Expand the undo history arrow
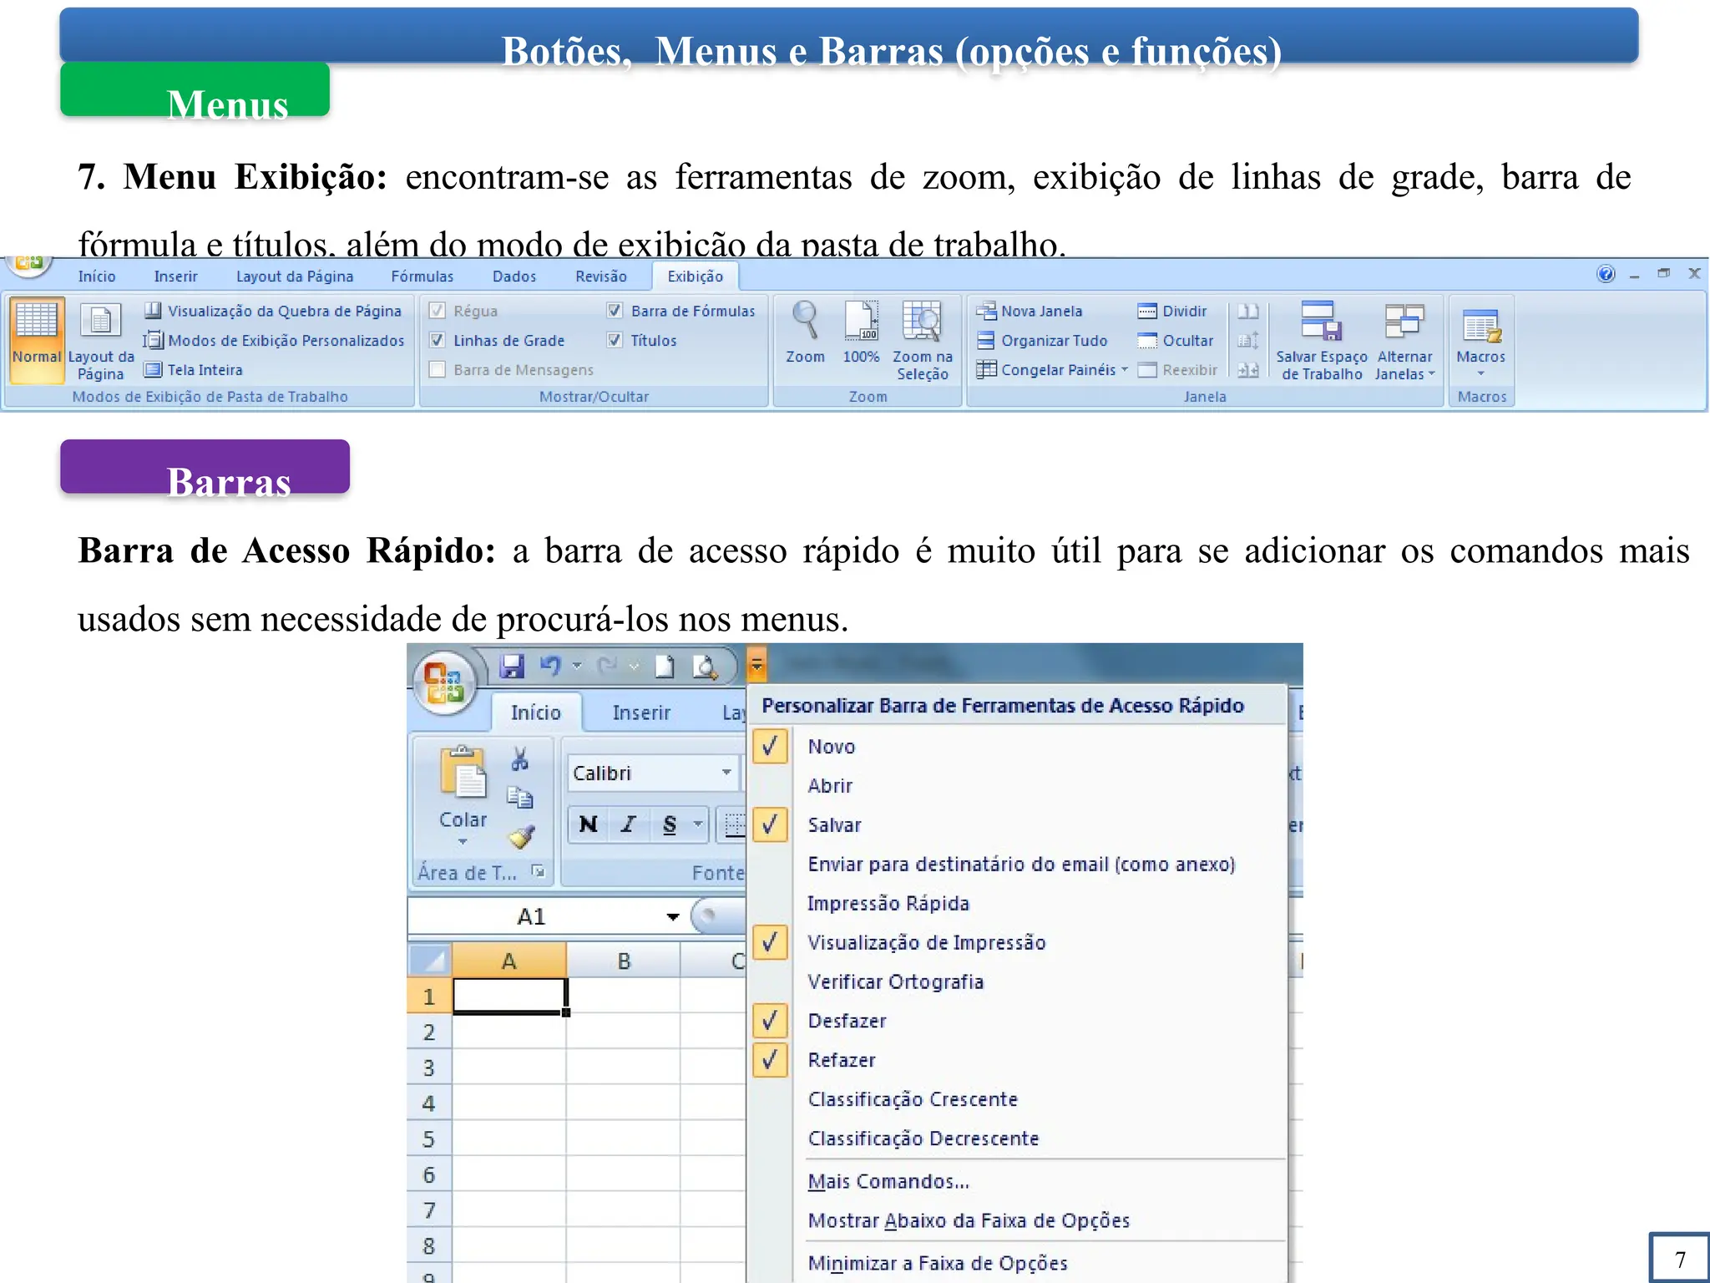1710x1283 pixels. 576,667
